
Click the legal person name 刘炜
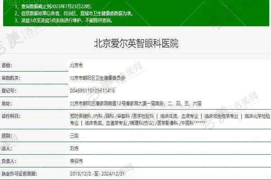74,148
